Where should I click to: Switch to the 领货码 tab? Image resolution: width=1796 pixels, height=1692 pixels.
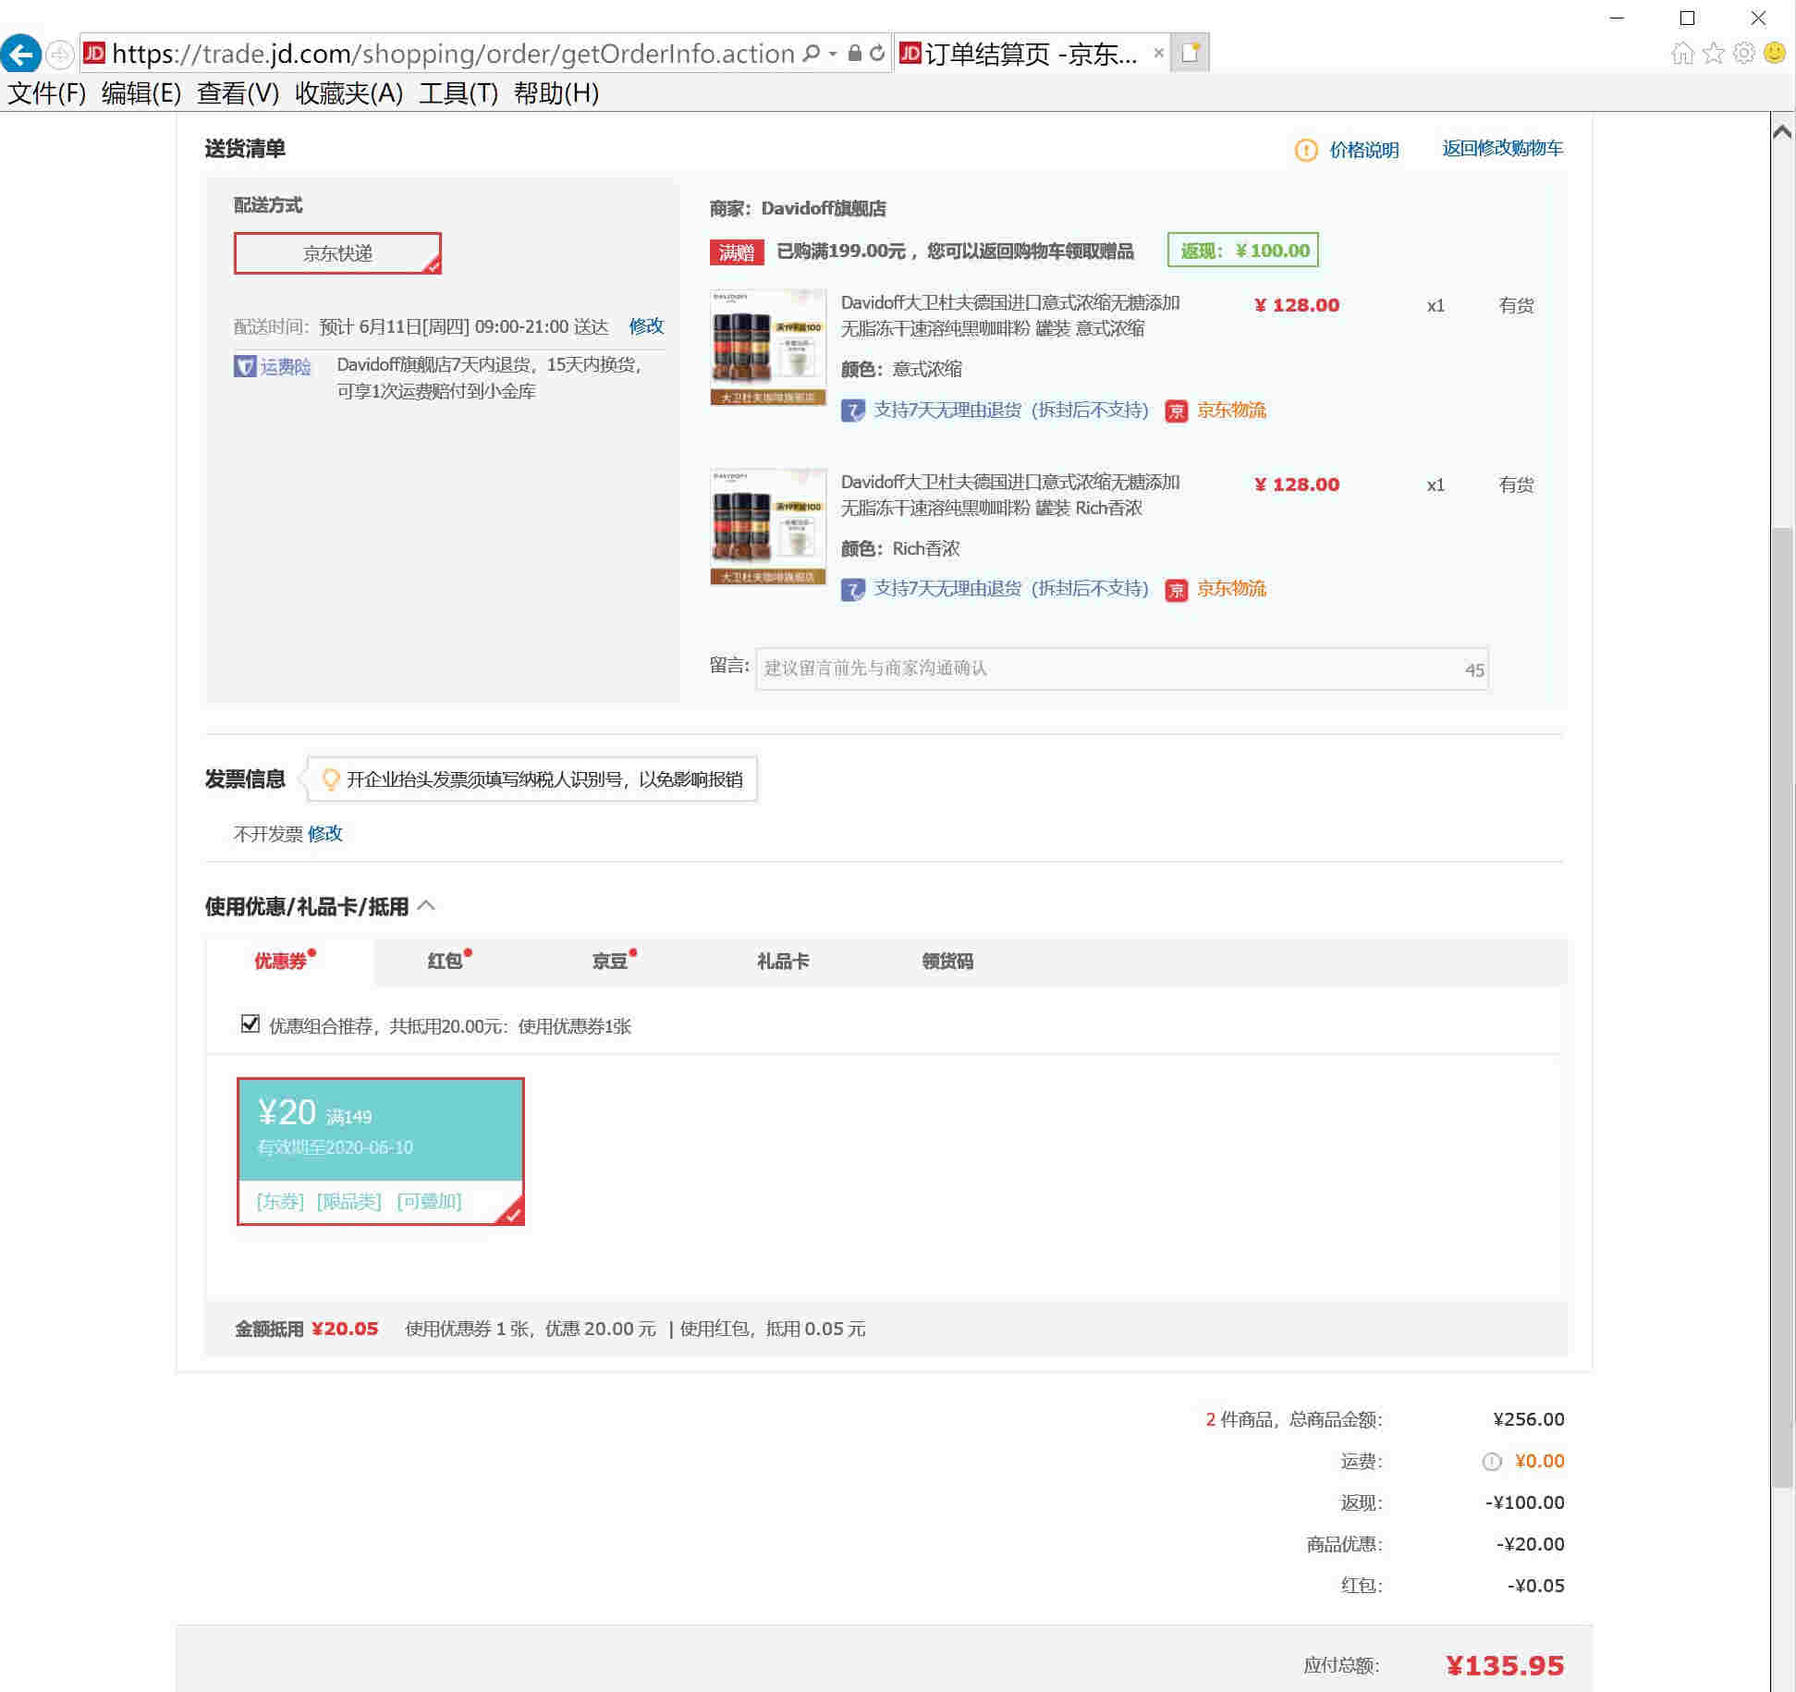tap(947, 961)
